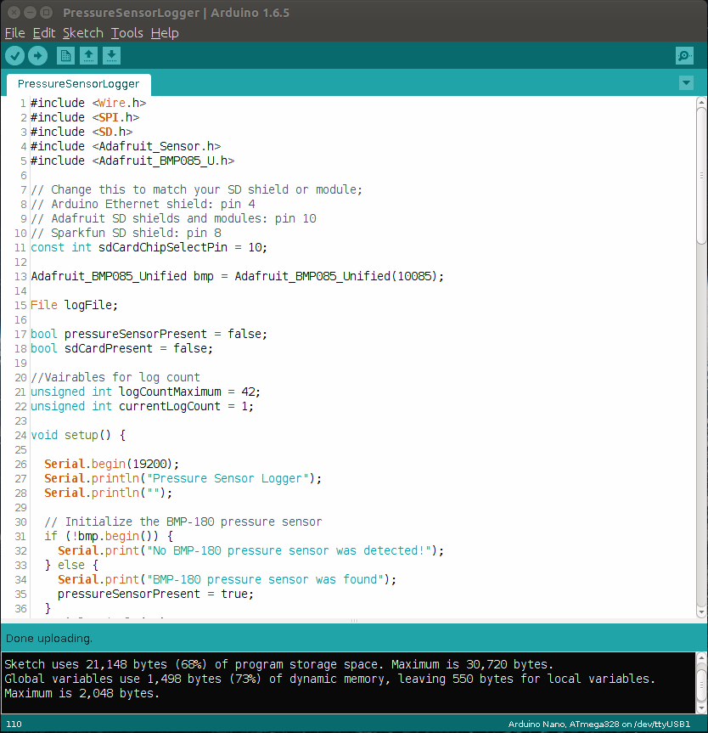
Task: Click the '#include <SPI.h>' line
Action: pos(85,117)
